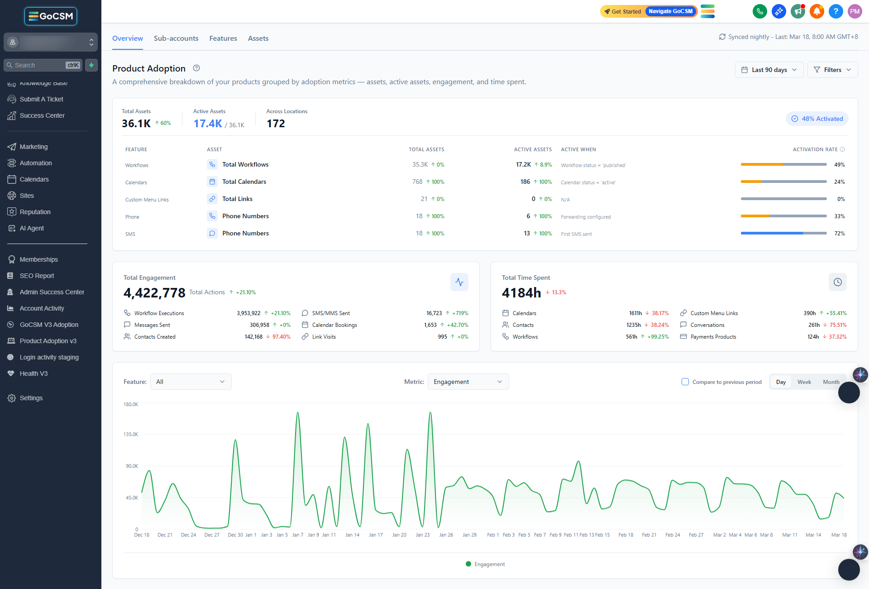Click the green phone dialer icon
Screen dimensions: 869x589
[x=759, y=11]
